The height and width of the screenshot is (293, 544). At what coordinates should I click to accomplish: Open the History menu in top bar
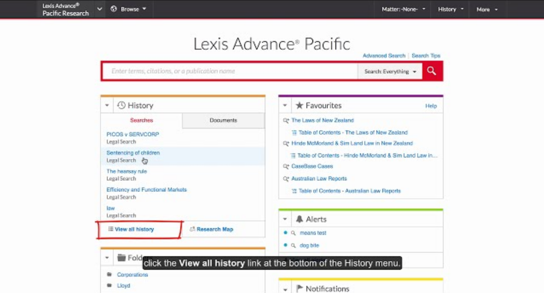coord(451,9)
